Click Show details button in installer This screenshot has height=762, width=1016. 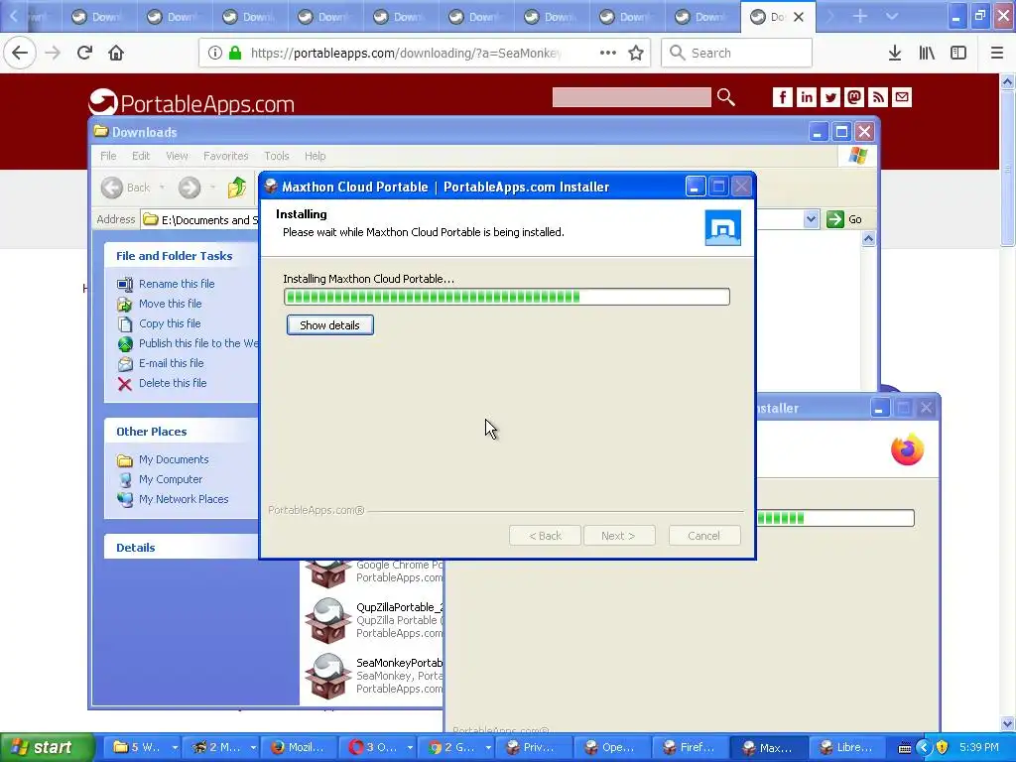pyautogui.click(x=329, y=325)
